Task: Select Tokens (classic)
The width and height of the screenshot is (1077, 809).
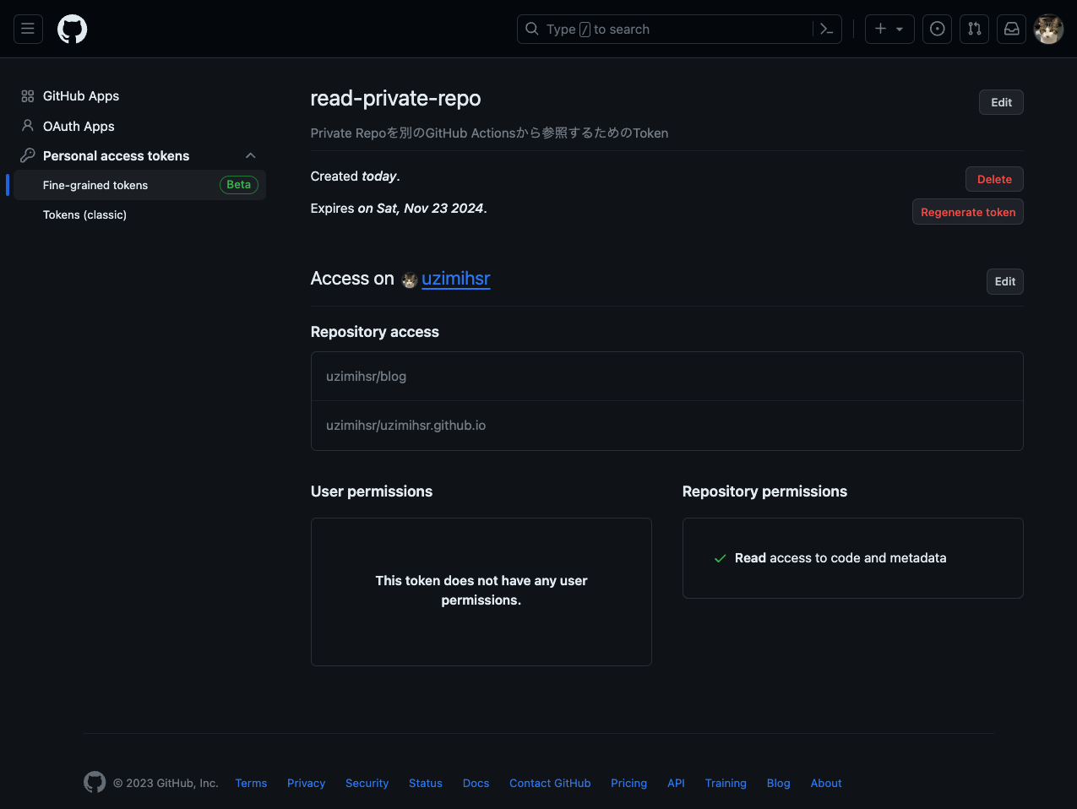Action: pos(84,214)
